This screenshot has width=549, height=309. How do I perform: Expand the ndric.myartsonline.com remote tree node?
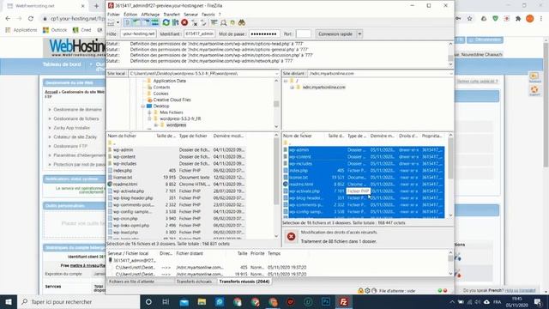point(292,88)
